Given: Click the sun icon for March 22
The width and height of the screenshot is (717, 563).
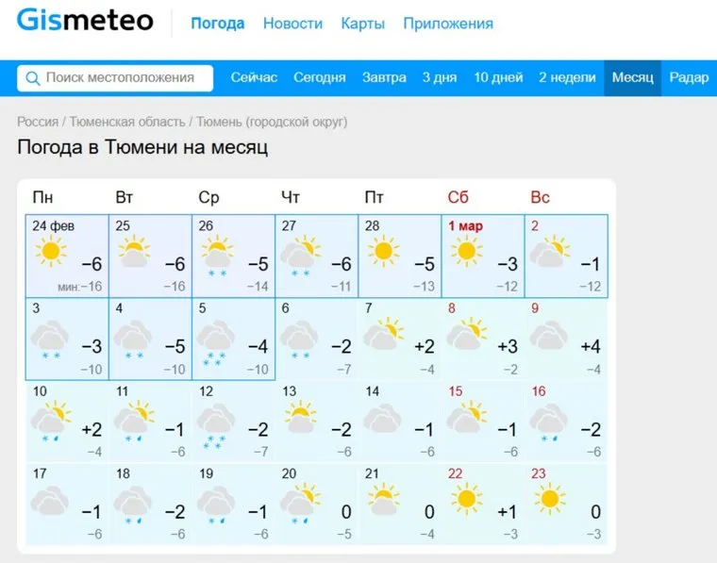Looking at the screenshot, I should click(x=465, y=497).
